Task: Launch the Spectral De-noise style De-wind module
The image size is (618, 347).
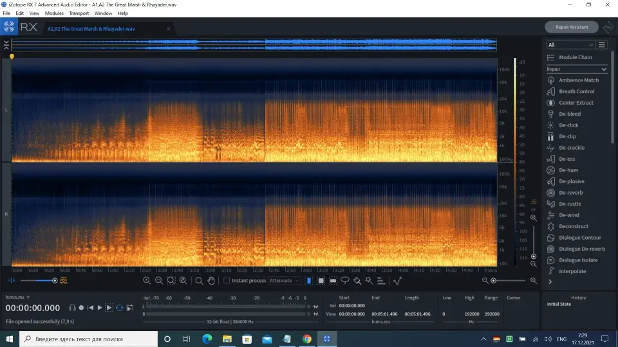Action: point(568,215)
